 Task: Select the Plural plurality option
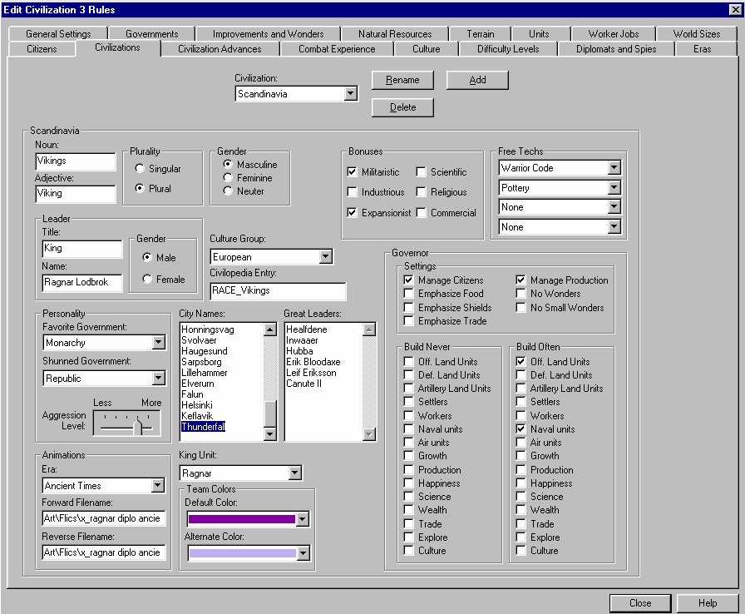pyautogui.click(x=139, y=188)
